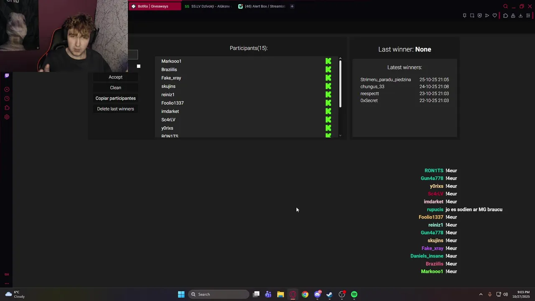The width and height of the screenshot is (535, 301).
Task: Click the Copiar participantes button
Action: (x=115, y=98)
